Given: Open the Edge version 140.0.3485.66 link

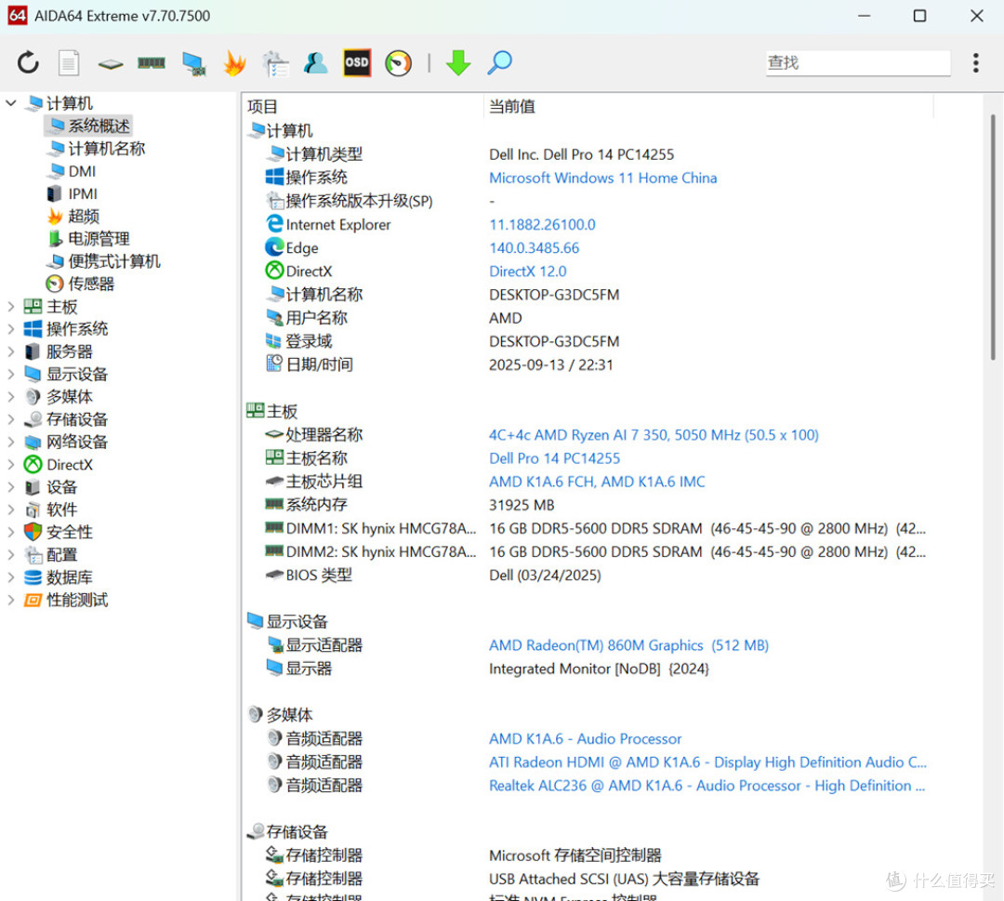Looking at the screenshot, I should coord(534,248).
